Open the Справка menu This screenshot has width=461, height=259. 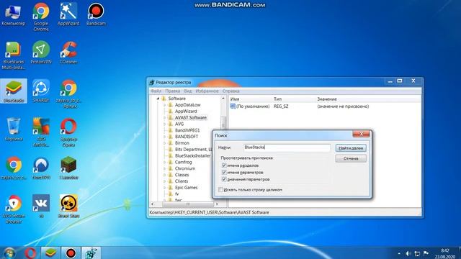click(230, 91)
